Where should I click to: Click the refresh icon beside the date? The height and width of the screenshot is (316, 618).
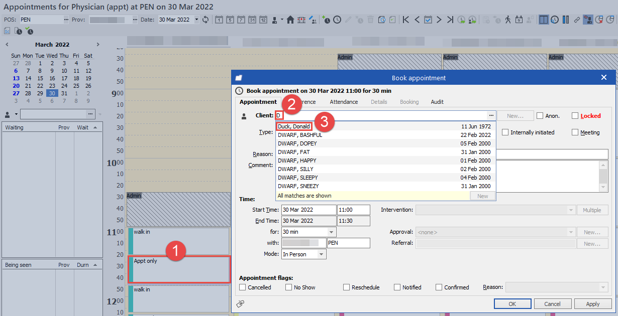pos(205,20)
